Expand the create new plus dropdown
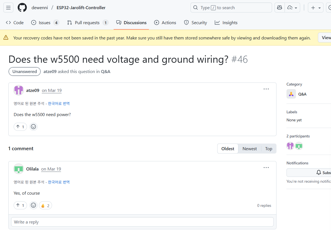The image size is (331, 231). tap(316, 8)
